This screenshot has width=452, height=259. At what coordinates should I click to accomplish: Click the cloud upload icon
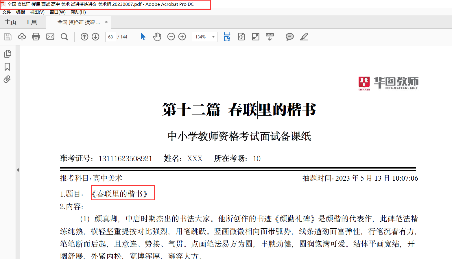22,37
